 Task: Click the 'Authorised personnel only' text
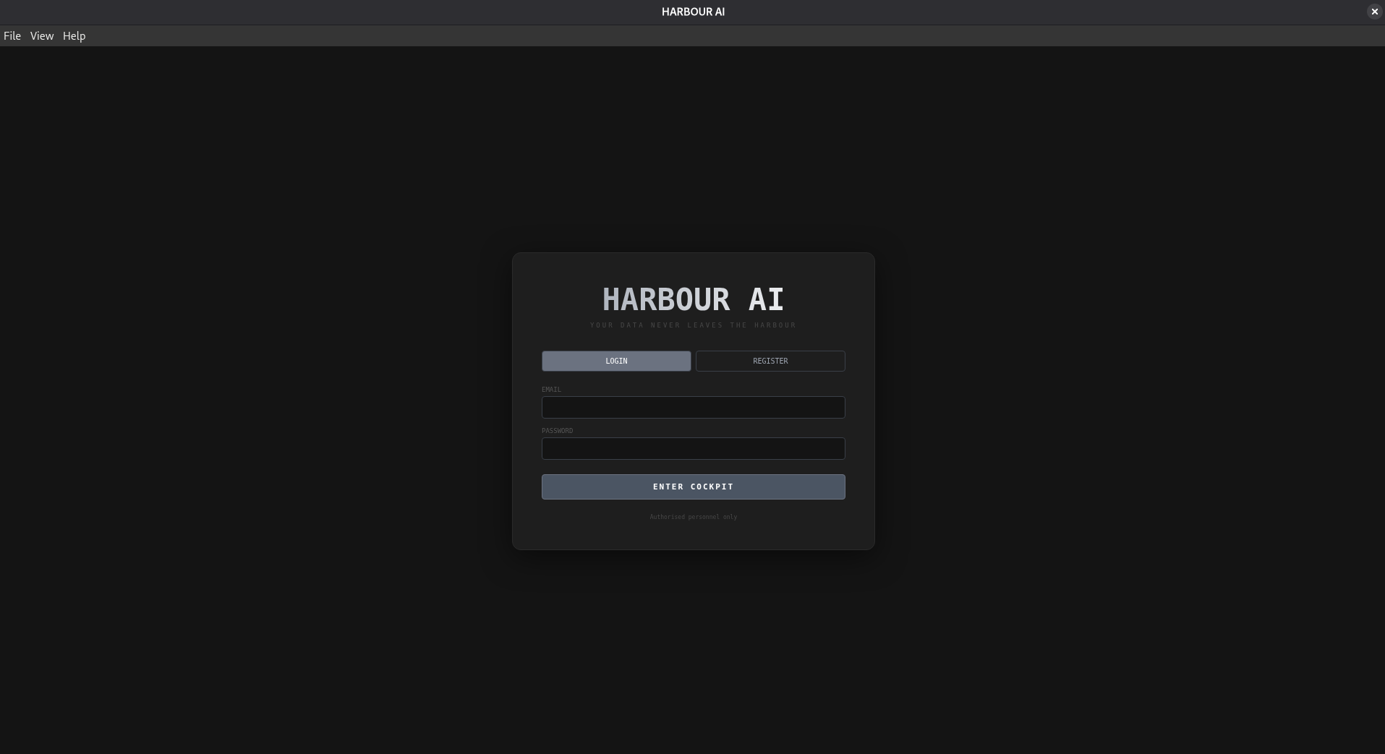coord(693,517)
